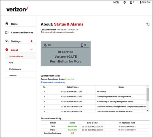Click the Last Data Refresh timestamp
Viewport: 153px width, 138px height.
68,30
